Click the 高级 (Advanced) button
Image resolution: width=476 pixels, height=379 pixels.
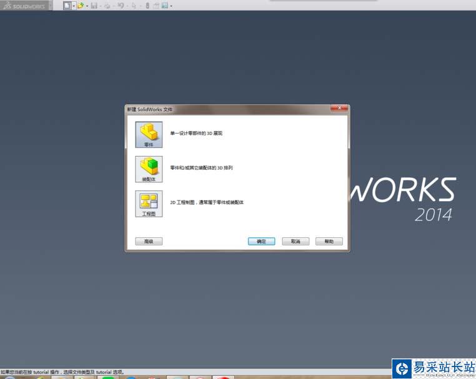click(x=149, y=241)
